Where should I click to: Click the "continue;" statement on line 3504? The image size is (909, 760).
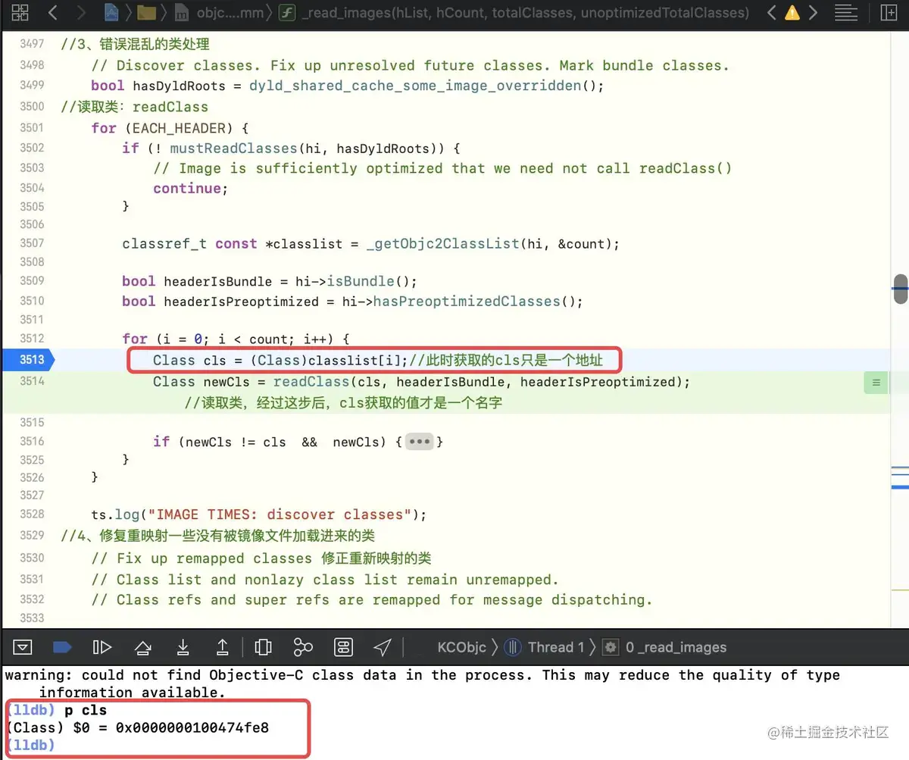point(190,188)
